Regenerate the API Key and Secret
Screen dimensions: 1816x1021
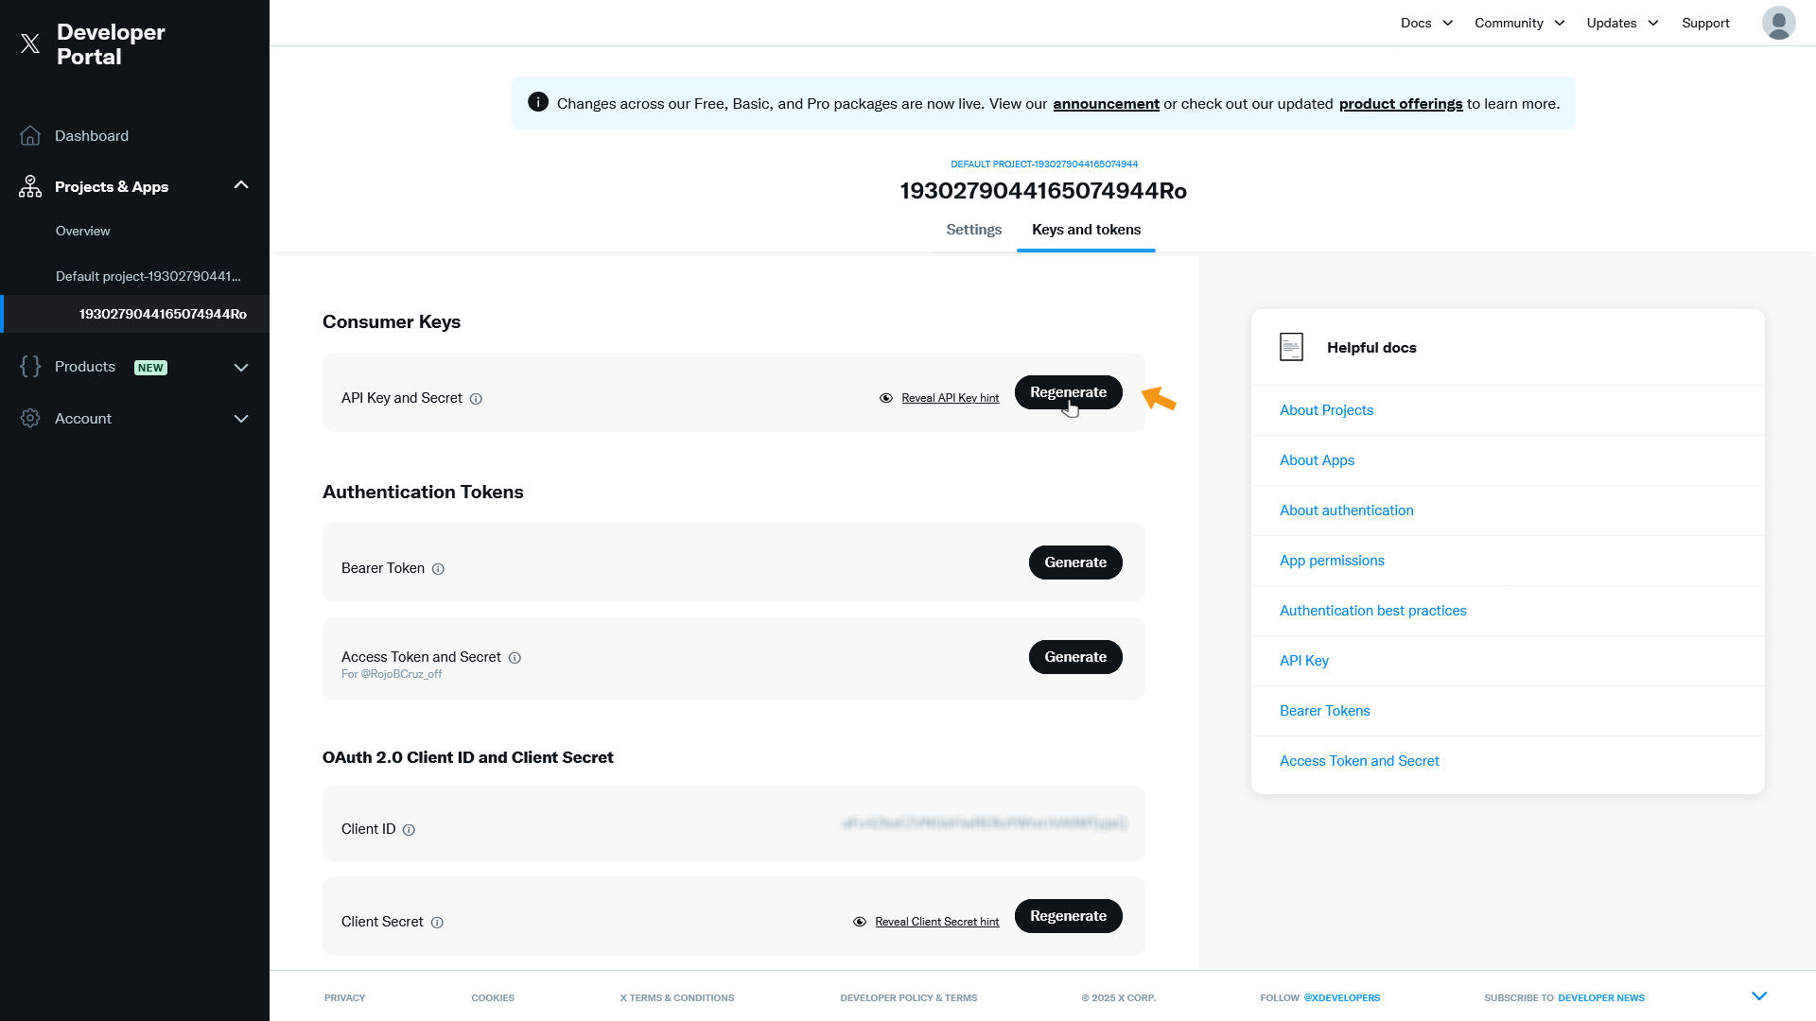[x=1068, y=392]
